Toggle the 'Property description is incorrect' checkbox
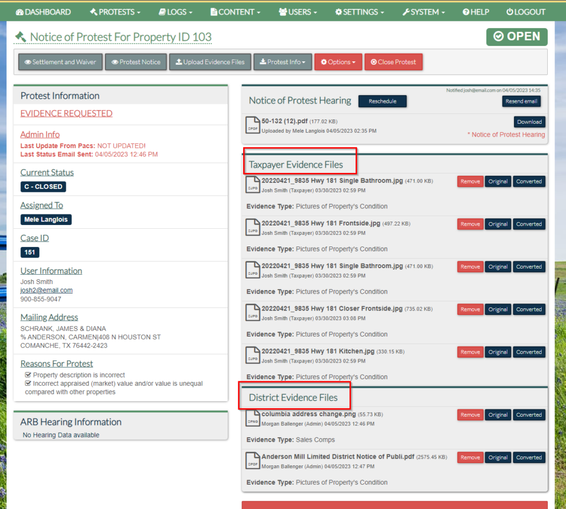 [x=29, y=375]
